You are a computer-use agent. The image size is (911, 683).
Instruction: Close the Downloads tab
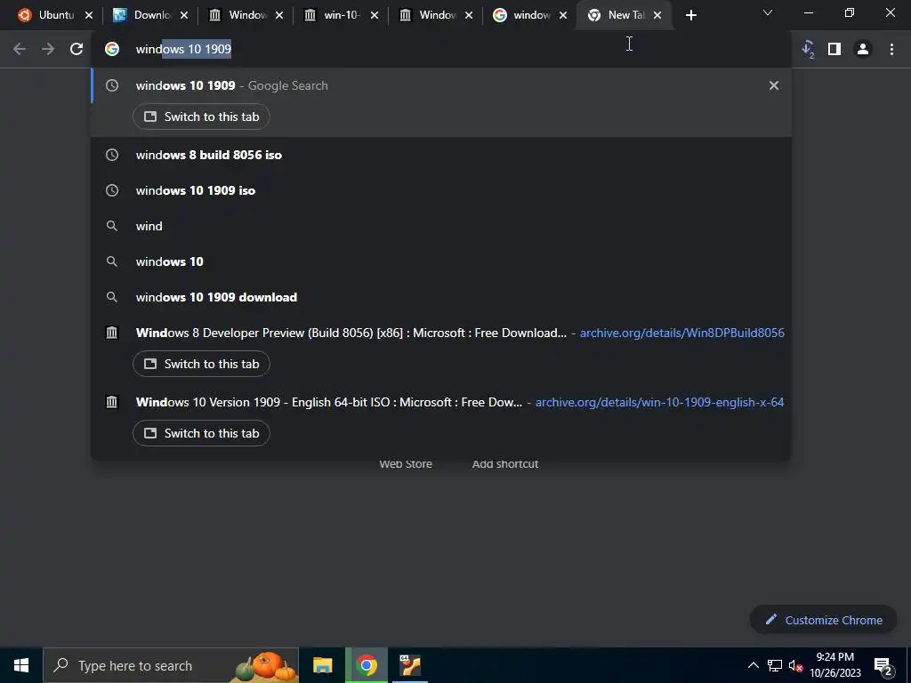[184, 16]
